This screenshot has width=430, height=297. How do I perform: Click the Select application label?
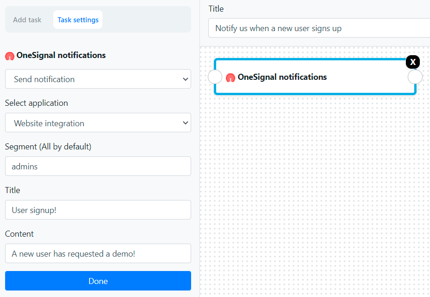[37, 103]
